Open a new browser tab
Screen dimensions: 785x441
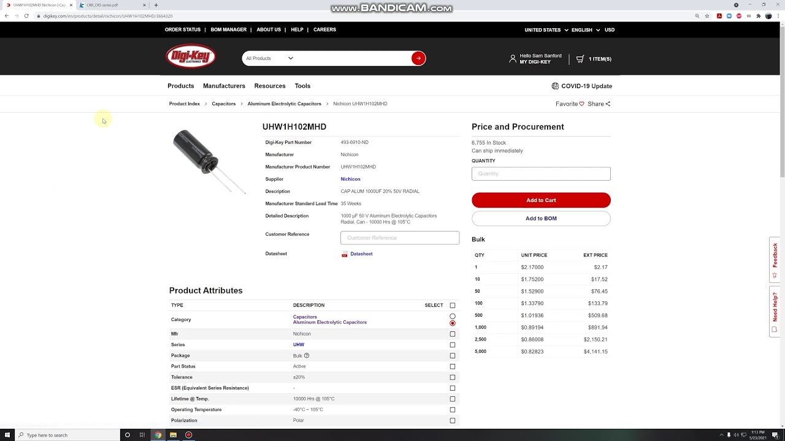[x=156, y=5]
